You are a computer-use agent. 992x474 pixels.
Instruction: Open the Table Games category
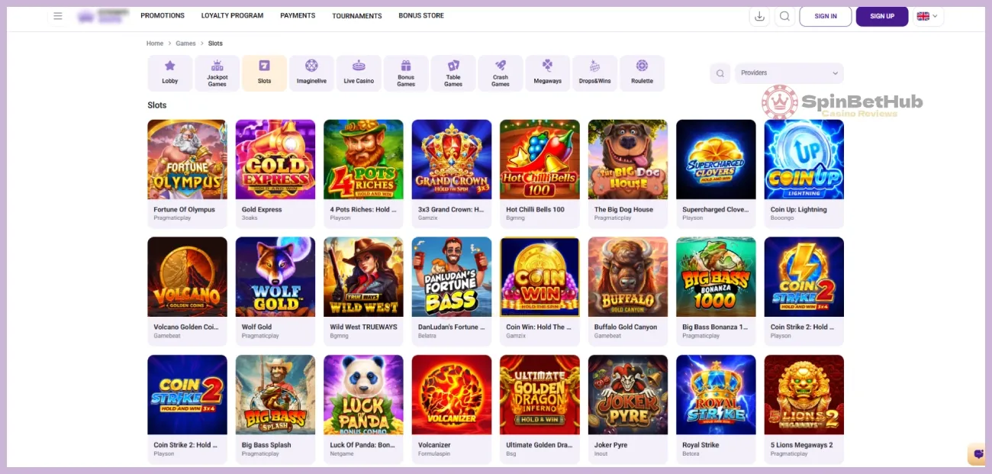[453, 73]
